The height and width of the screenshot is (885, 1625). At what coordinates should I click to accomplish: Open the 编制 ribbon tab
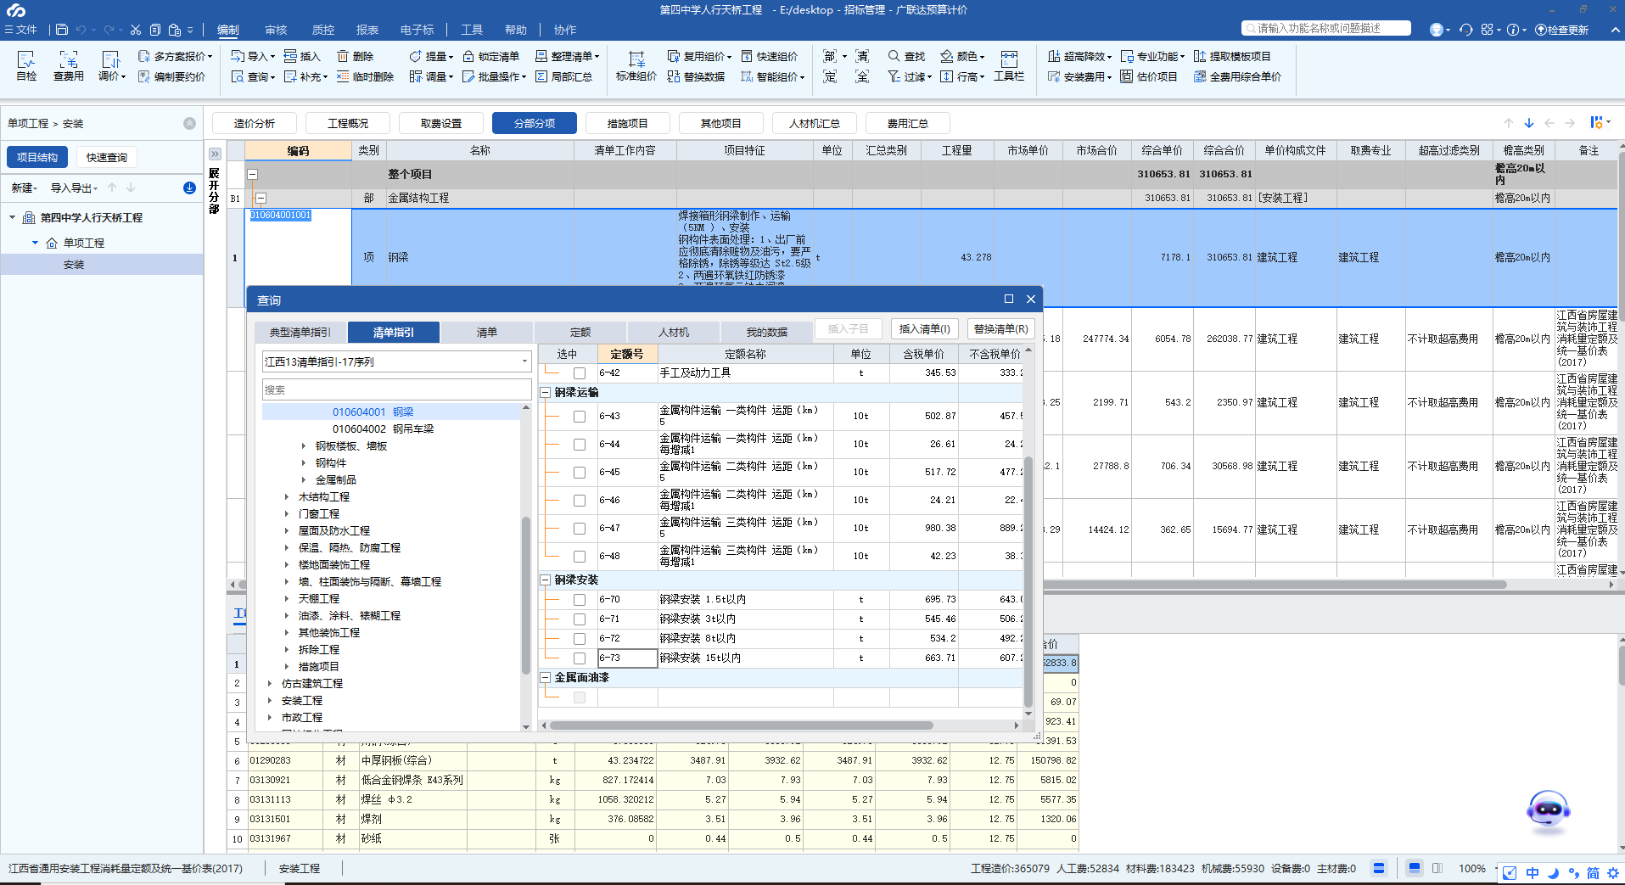click(x=227, y=30)
